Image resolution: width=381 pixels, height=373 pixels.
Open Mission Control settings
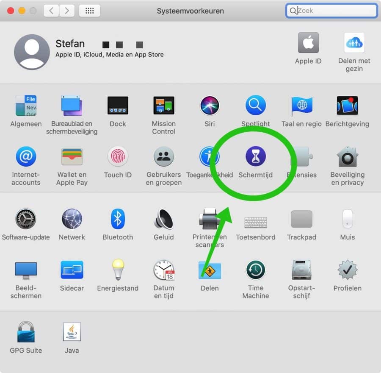[x=164, y=106]
